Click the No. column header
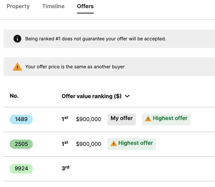The image size is (215, 187). coord(14,96)
